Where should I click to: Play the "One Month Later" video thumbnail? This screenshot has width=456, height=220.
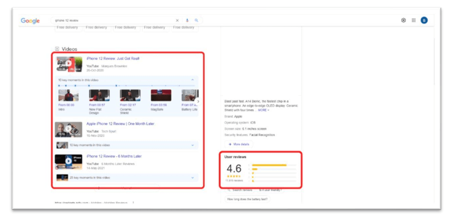[68, 129]
